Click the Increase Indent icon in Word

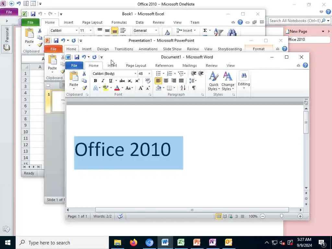point(201,74)
